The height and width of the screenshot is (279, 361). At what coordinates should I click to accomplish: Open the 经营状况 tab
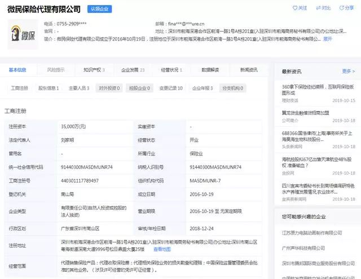[171, 70]
